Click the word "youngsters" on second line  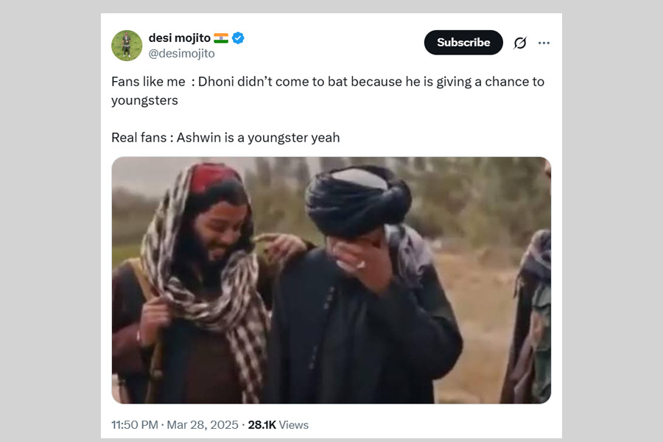pos(144,100)
